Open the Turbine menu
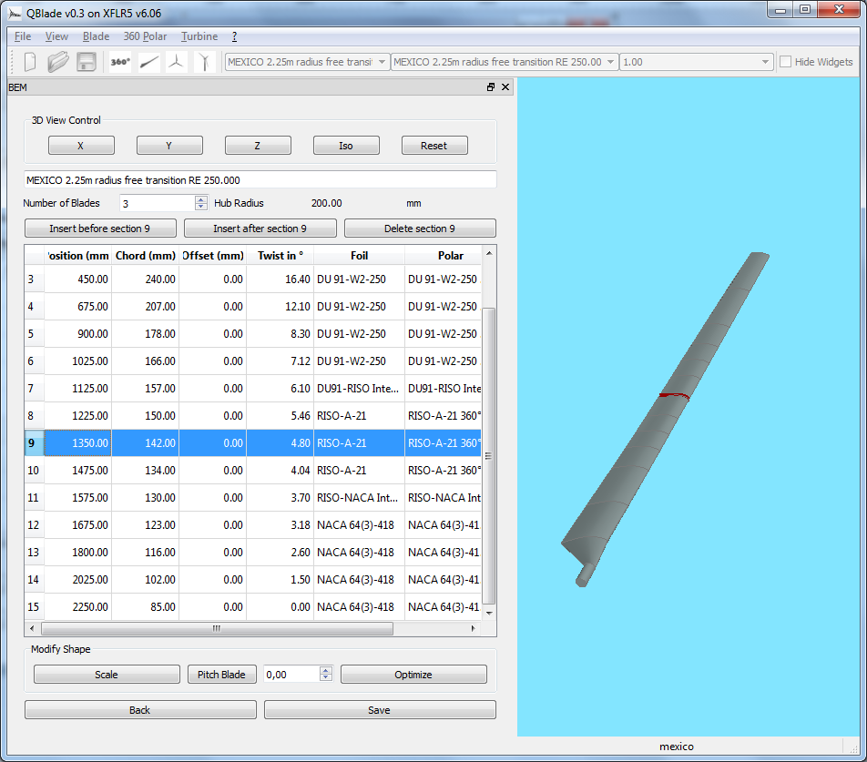The image size is (867, 762). click(199, 36)
